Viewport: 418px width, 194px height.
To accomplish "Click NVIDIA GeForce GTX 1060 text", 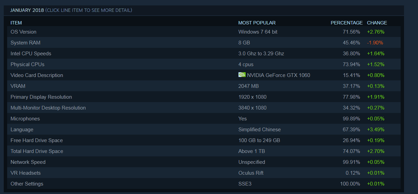I will coord(279,75).
